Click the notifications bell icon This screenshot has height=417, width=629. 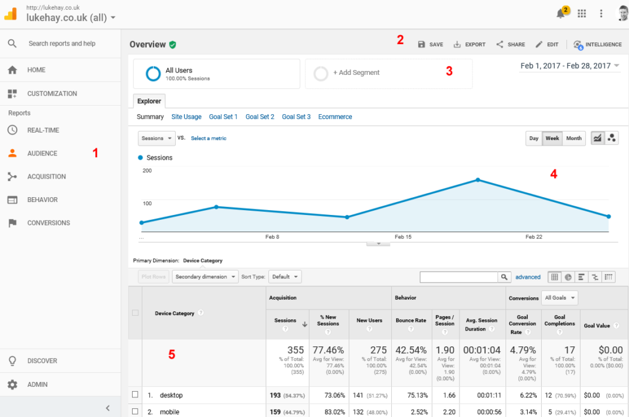tap(561, 14)
